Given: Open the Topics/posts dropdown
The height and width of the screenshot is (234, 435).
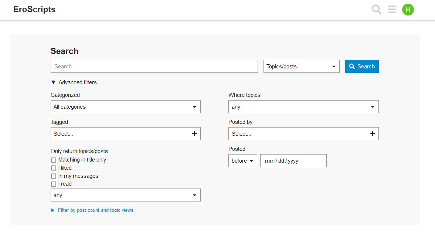Looking at the screenshot, I should pyautogui.click(x=301, y=66).
